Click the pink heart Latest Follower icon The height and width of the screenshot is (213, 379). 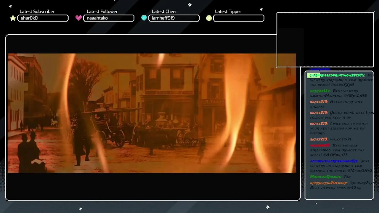pyautogui.click(x=78, y=18)
